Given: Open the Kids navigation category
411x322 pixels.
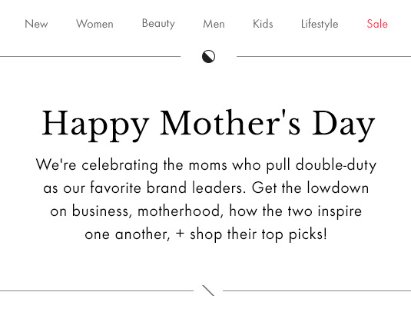Looking at the screenshot, I should [x=263, y=24].
